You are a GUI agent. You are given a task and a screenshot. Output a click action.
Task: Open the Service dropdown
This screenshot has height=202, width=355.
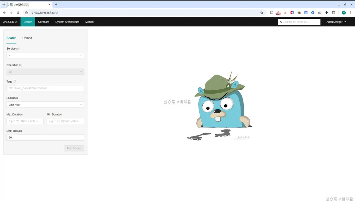coord(45,56)
